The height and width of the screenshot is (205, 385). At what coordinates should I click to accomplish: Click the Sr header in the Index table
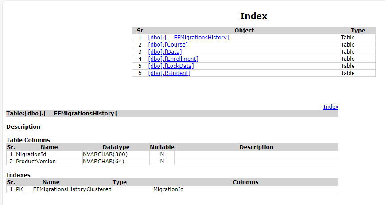(x=140, y=31)
